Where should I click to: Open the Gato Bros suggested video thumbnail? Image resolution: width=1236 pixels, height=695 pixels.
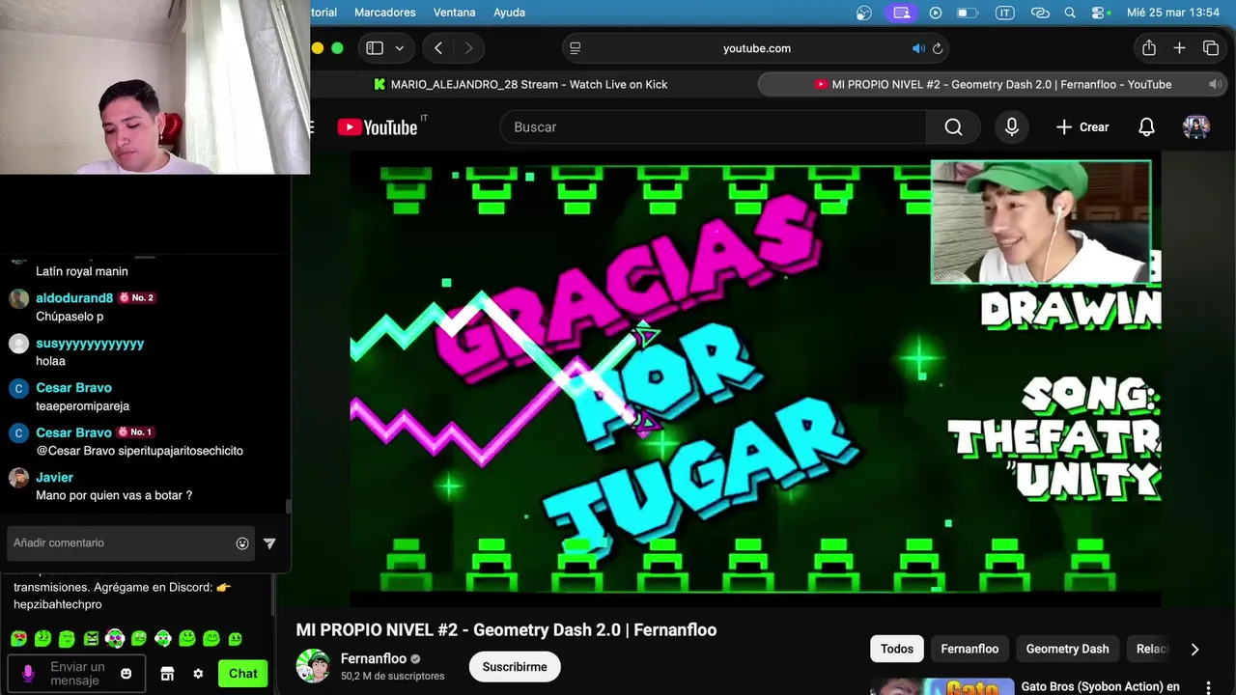point(941,686)
